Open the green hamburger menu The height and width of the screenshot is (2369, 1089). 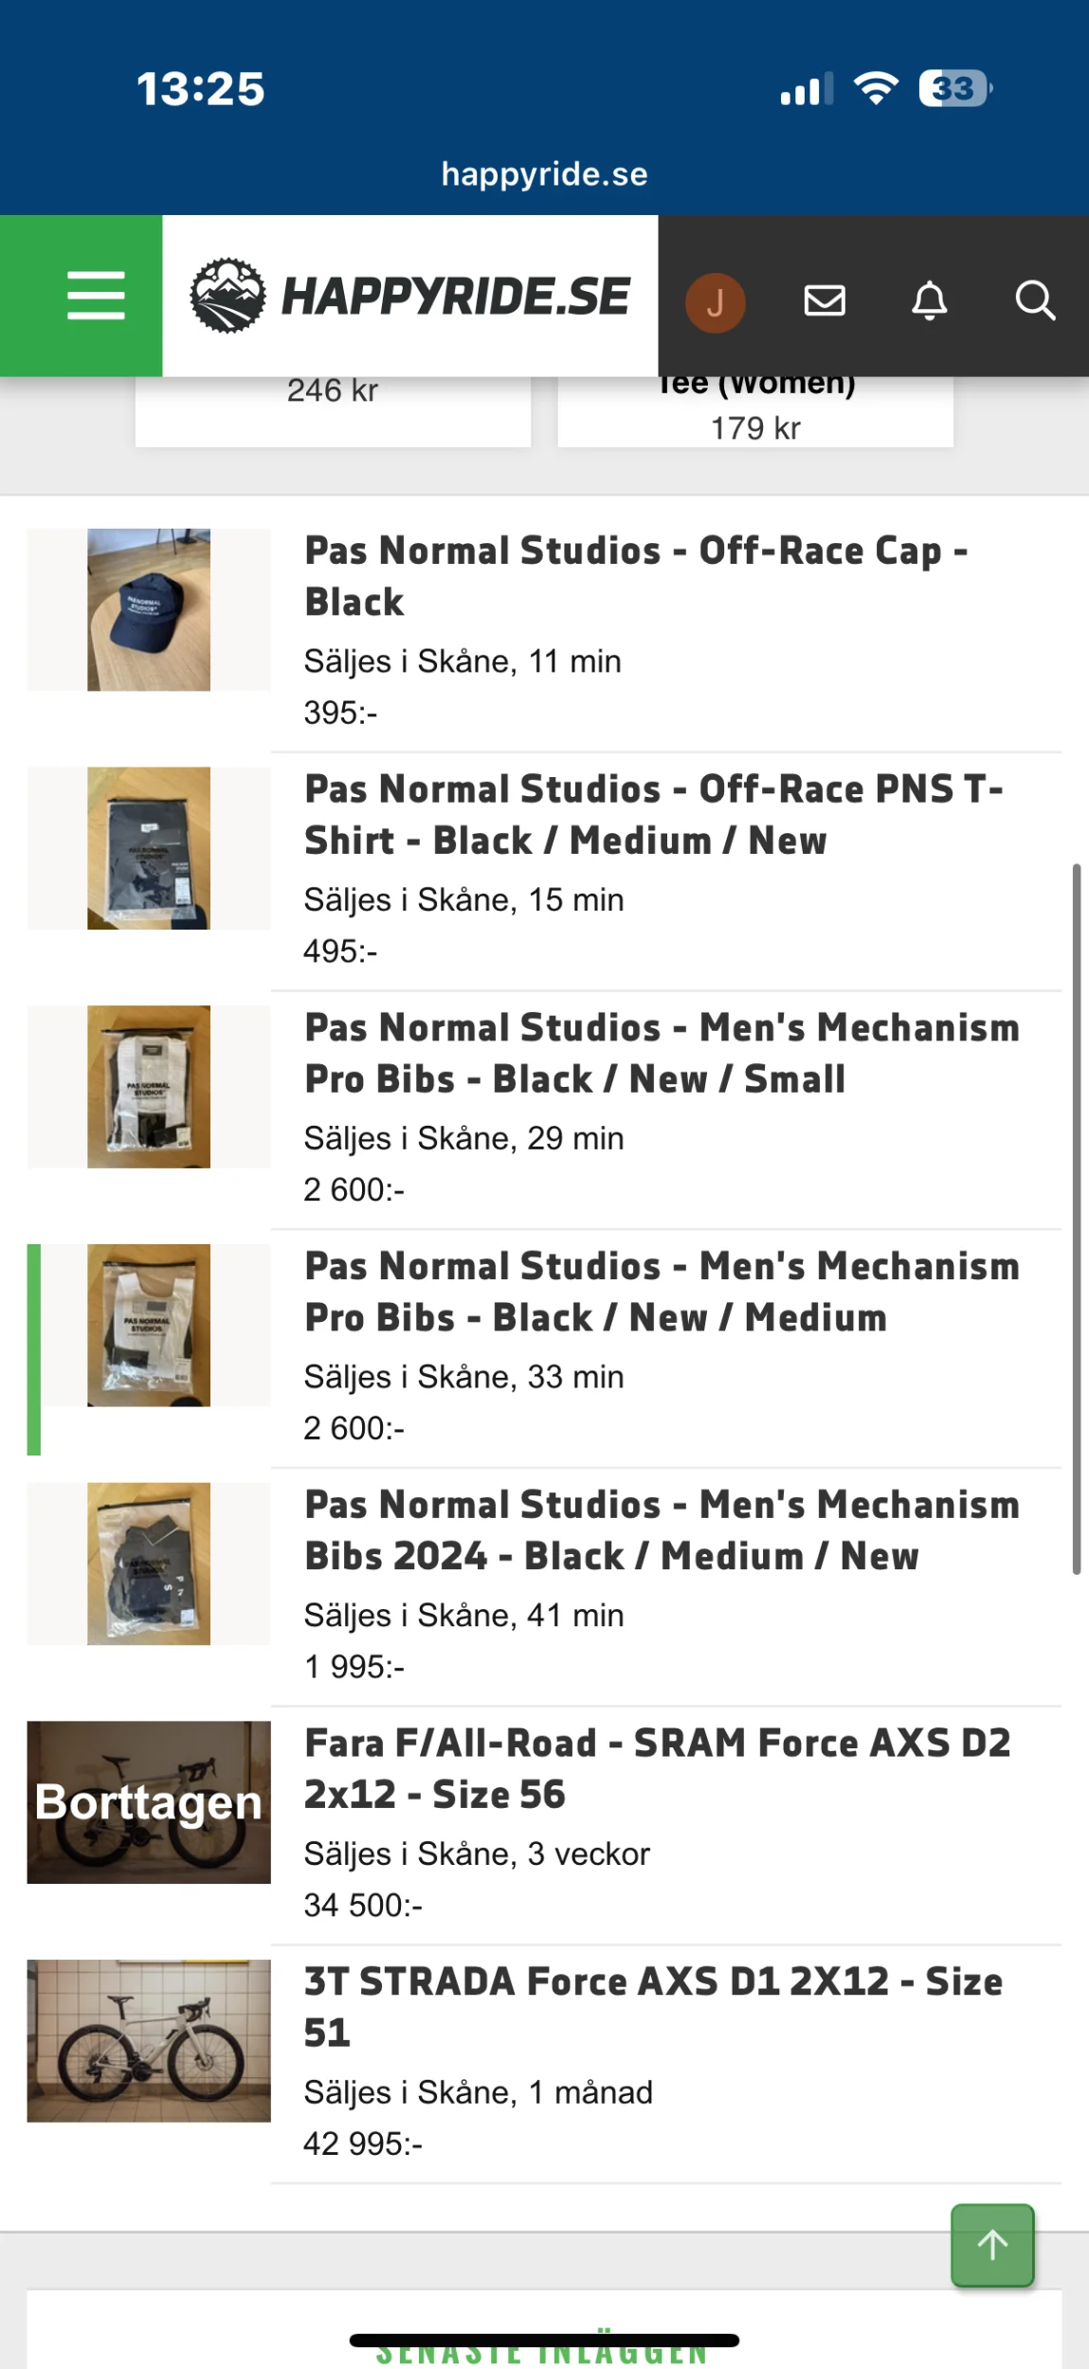(95, 296)
